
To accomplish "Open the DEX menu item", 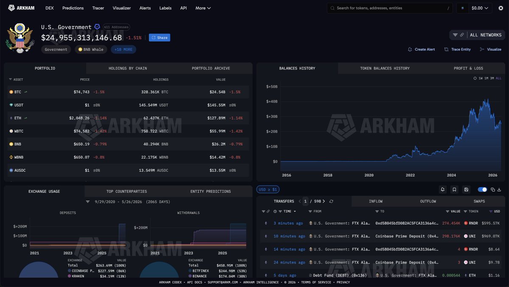I will (49, 8).
